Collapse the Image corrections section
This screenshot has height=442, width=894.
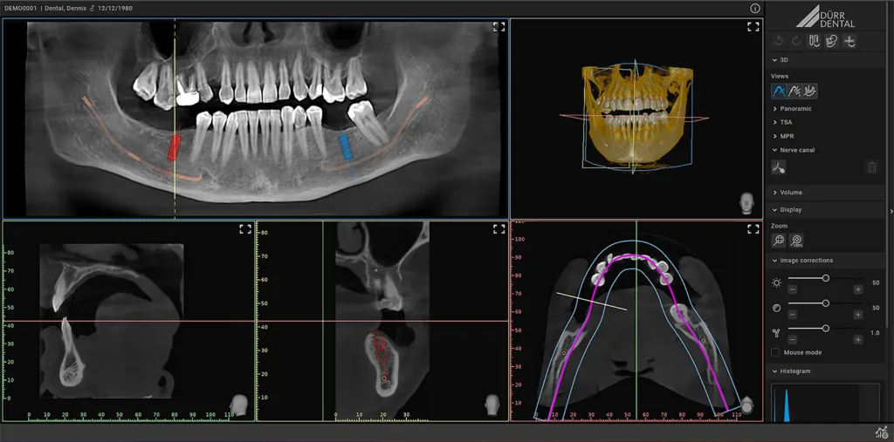pos(775,261)
